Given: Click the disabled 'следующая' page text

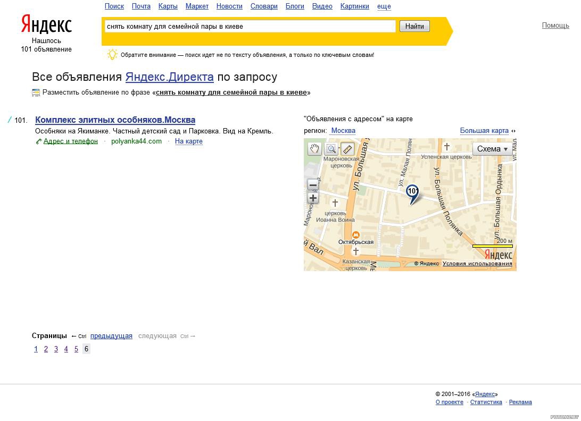Looking at the screenshot, I should tap(157, 336).
